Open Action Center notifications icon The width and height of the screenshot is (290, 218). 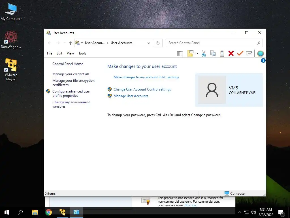[x=281, y=213]
